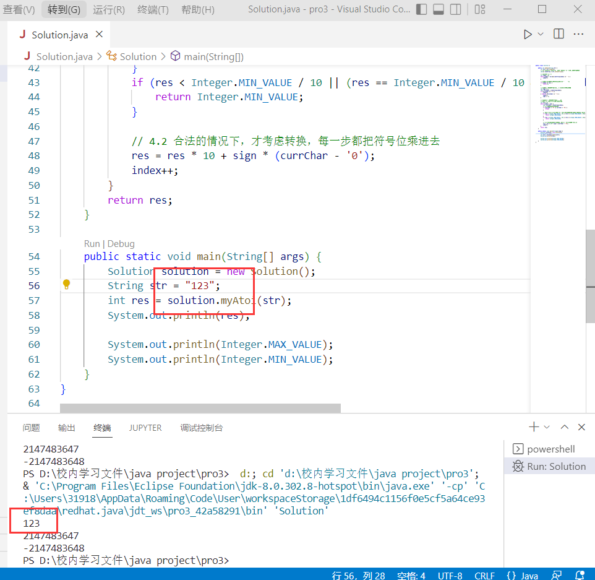595x580 pixels.
Task: Click the feedback icon in status bar
Action: tap(557, 575)
